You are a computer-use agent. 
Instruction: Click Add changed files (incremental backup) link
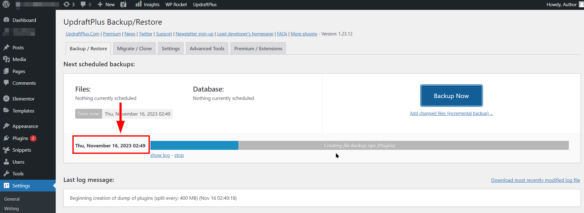451,113
